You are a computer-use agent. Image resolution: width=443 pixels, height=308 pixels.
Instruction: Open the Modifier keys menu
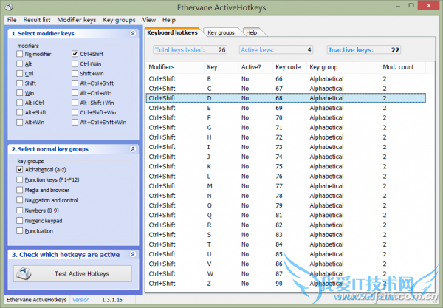coord(77,19)
